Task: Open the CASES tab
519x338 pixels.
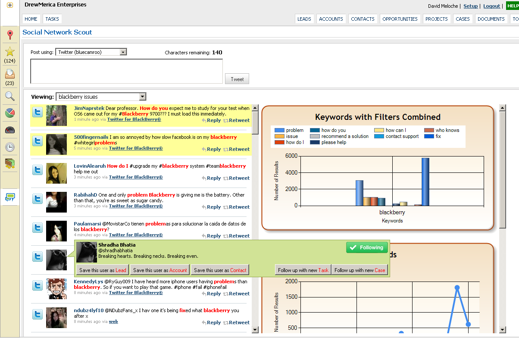Action: click(463, 19)
